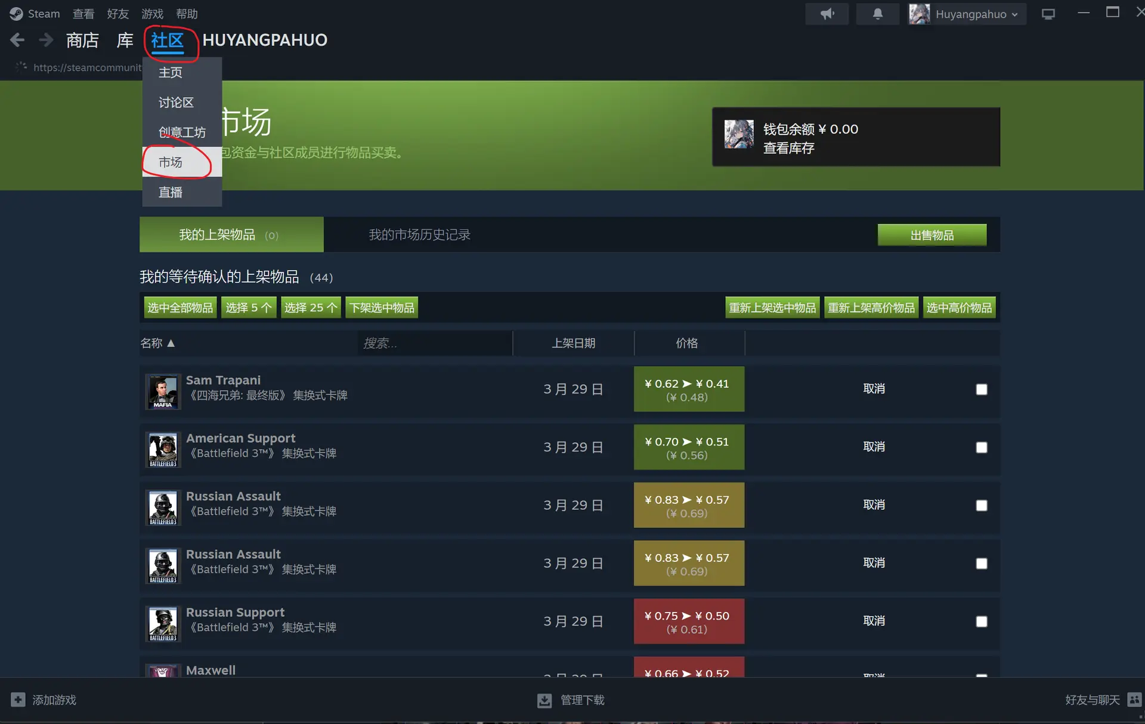The width and height of the screenshot is (1145, 724).
Task: Open the 游戏 menu
Action: (x=153, y=14)
